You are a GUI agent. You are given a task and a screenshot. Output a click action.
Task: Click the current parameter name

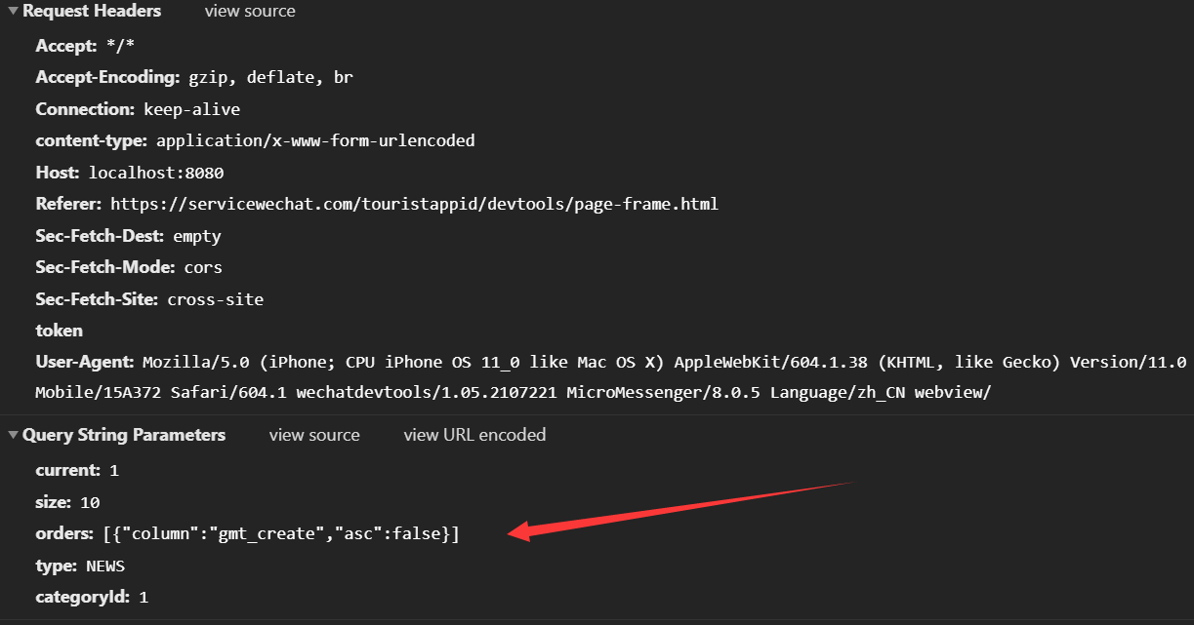coord(67,470)
